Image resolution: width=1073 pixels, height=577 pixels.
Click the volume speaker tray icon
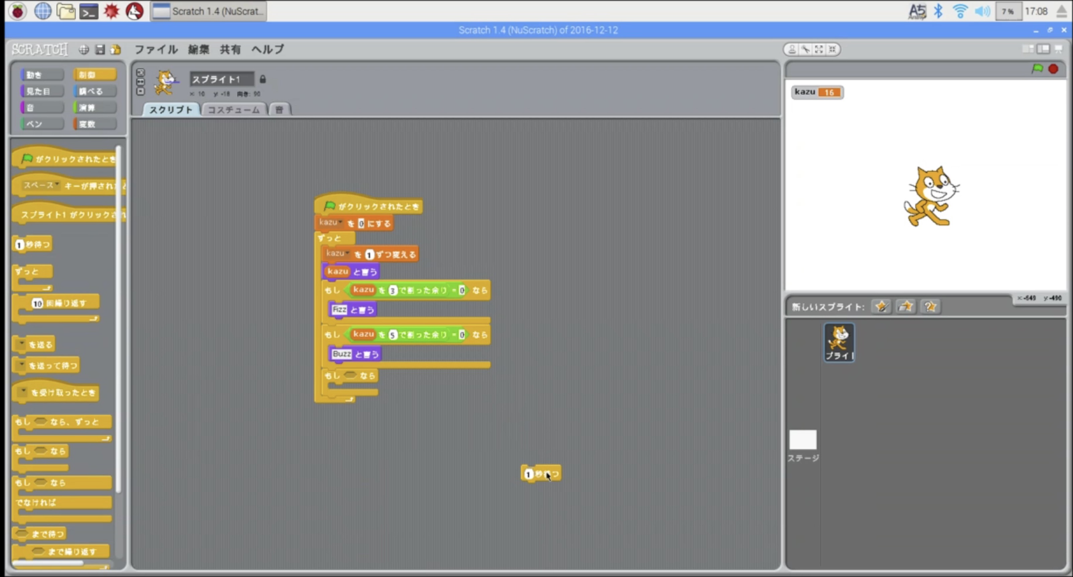point(982,11)
